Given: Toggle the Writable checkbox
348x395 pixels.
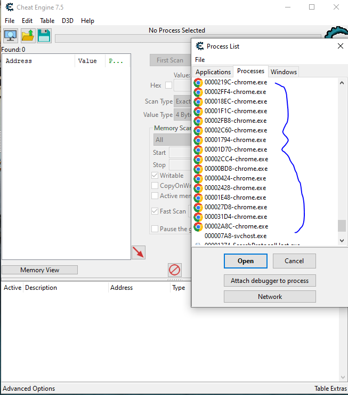Looking at the screenshot, I should [155, 175].
